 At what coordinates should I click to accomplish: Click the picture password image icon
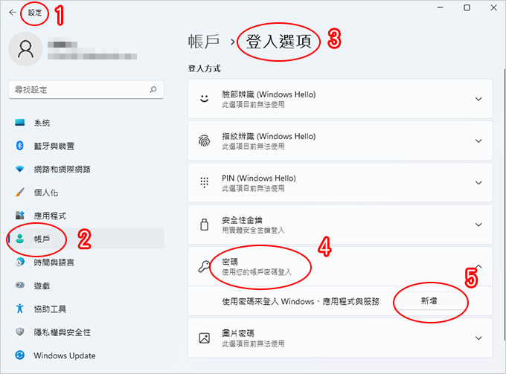(205, 338)
